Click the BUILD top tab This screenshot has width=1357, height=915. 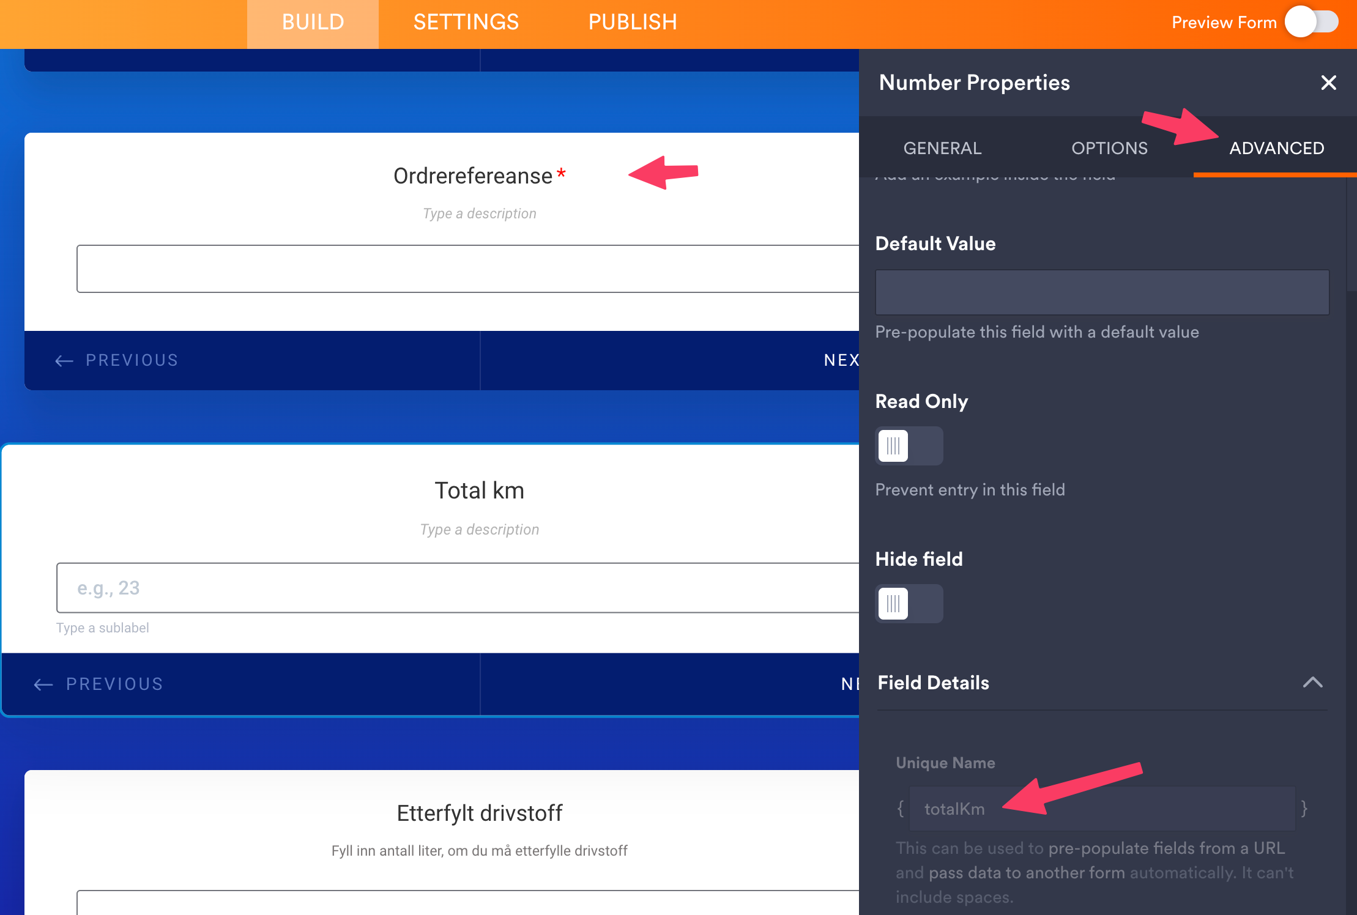click(x=313, y=23)
